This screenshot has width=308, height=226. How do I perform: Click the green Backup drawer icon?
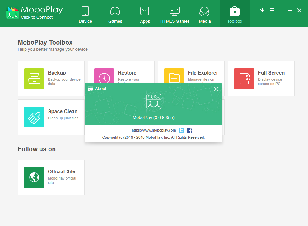click(x=34, y=79)
